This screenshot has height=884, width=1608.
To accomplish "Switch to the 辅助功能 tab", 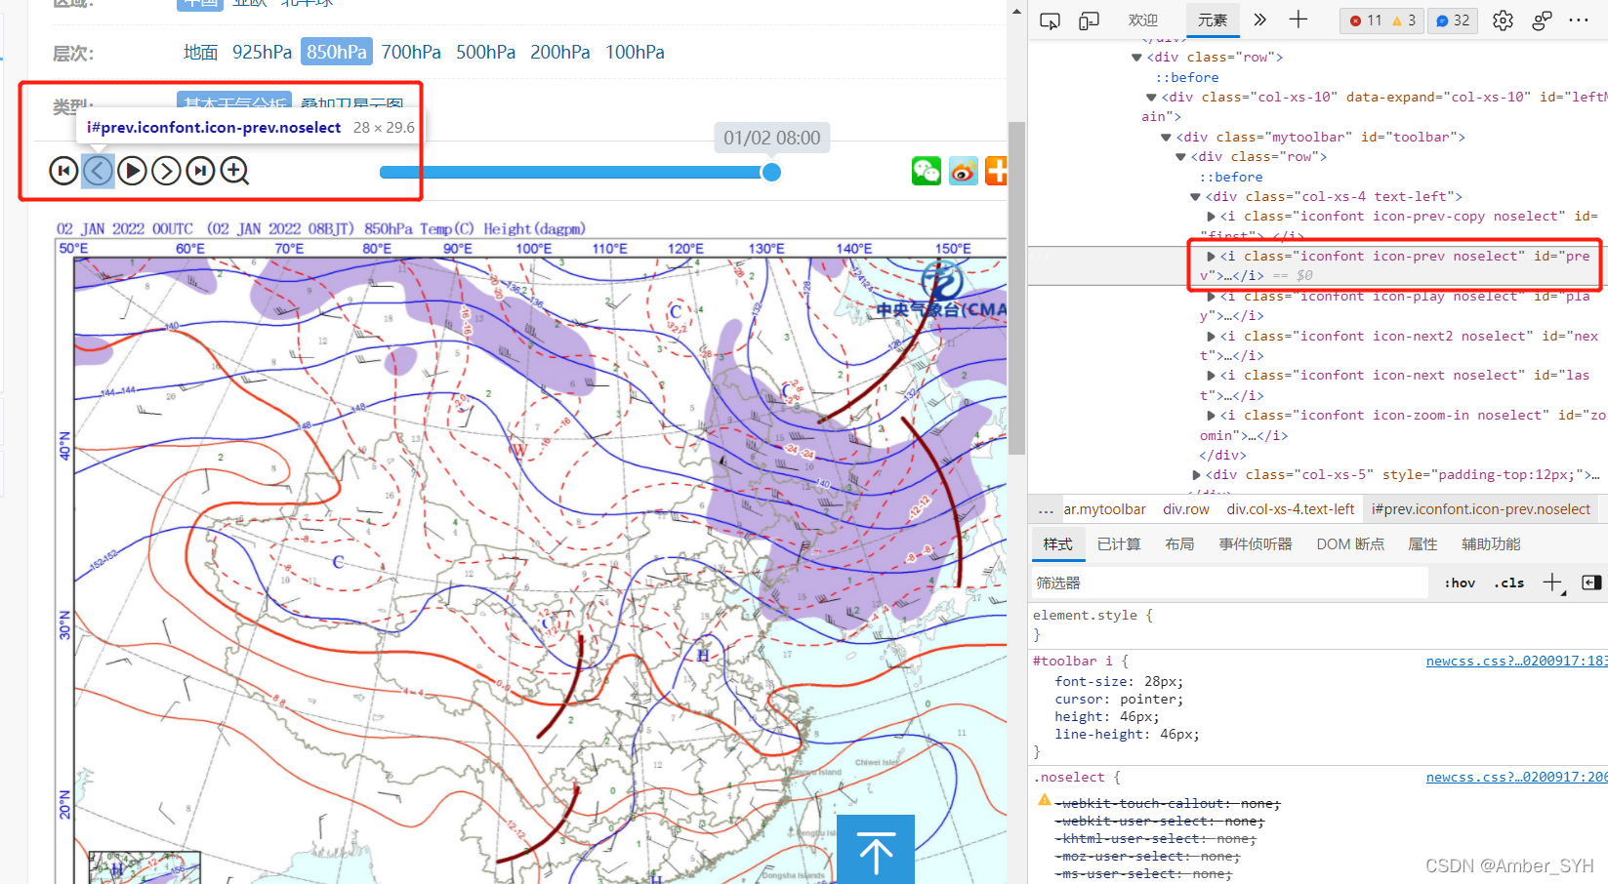I will tap(1491, 544).
